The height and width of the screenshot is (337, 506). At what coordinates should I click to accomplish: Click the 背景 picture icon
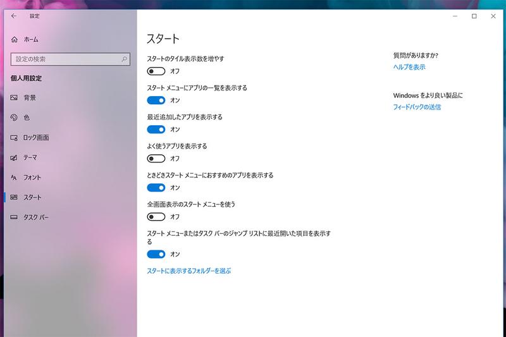coord(14,98)
